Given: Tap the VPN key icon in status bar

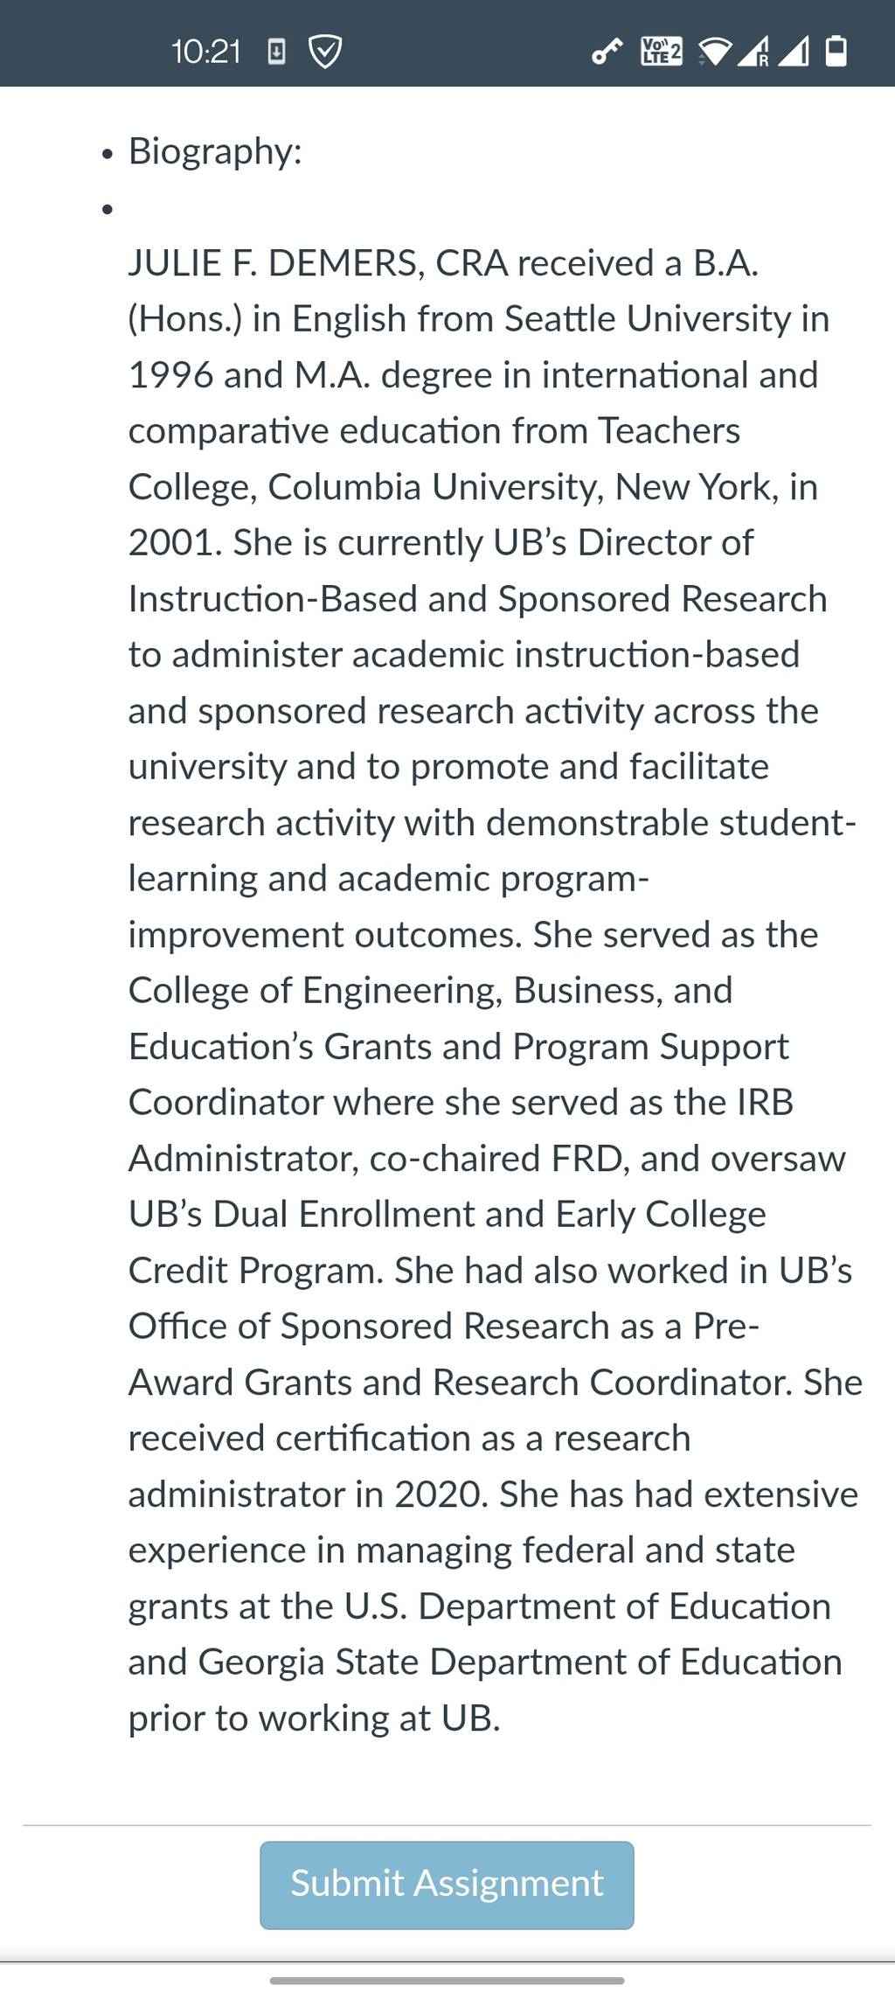Looking at the screenshot, I should 607,52.
